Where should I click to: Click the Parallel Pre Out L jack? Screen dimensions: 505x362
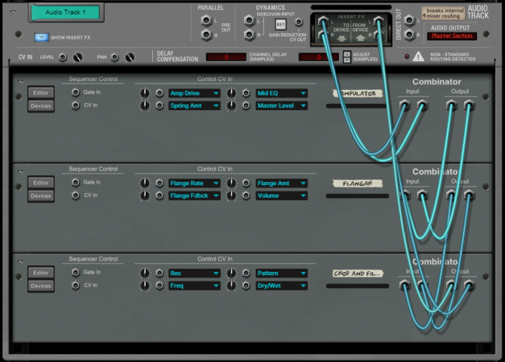(x=206, y=21)
